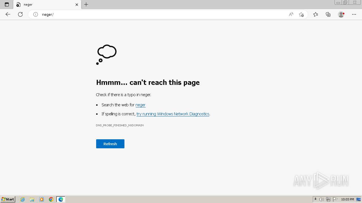The height and width of the screenshot is (203, 362).
Task: Go back to the previous page
Action: (8, 14)
